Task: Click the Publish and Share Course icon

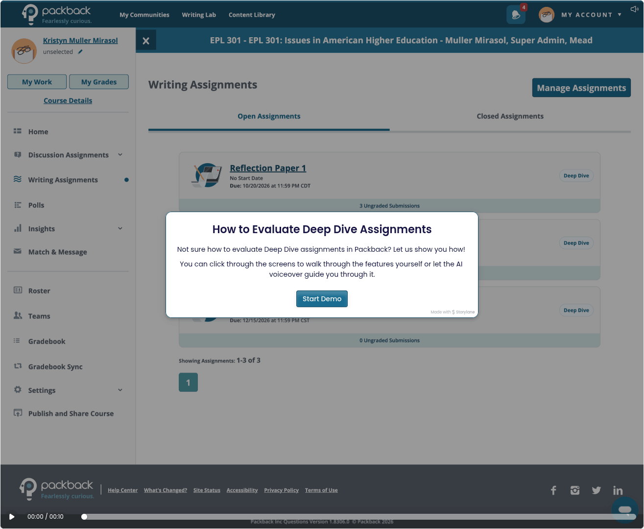Action: [18, 413]
